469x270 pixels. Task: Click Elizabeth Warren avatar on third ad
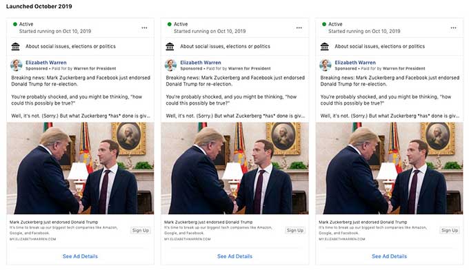click(x=326, y=65)
